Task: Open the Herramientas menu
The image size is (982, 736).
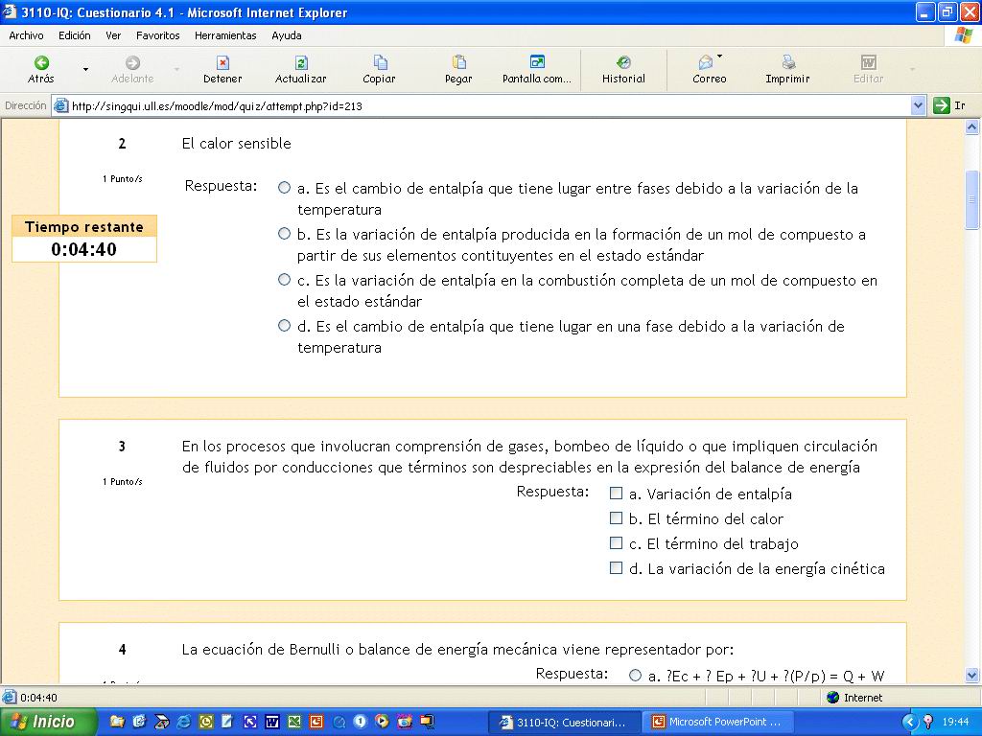Action: pyautogui.click(x=225, y=35)
